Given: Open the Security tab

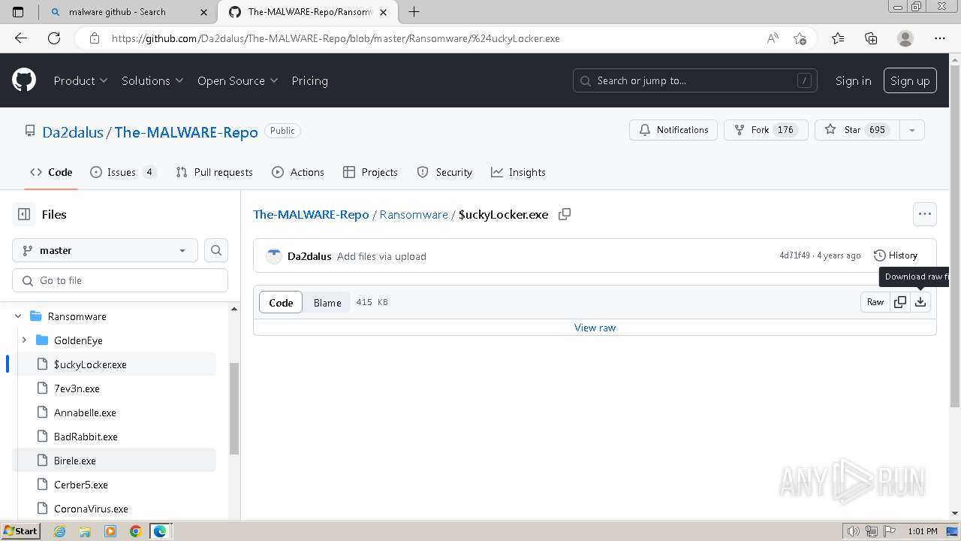Looking at the screenshot, I should (444, 172).
